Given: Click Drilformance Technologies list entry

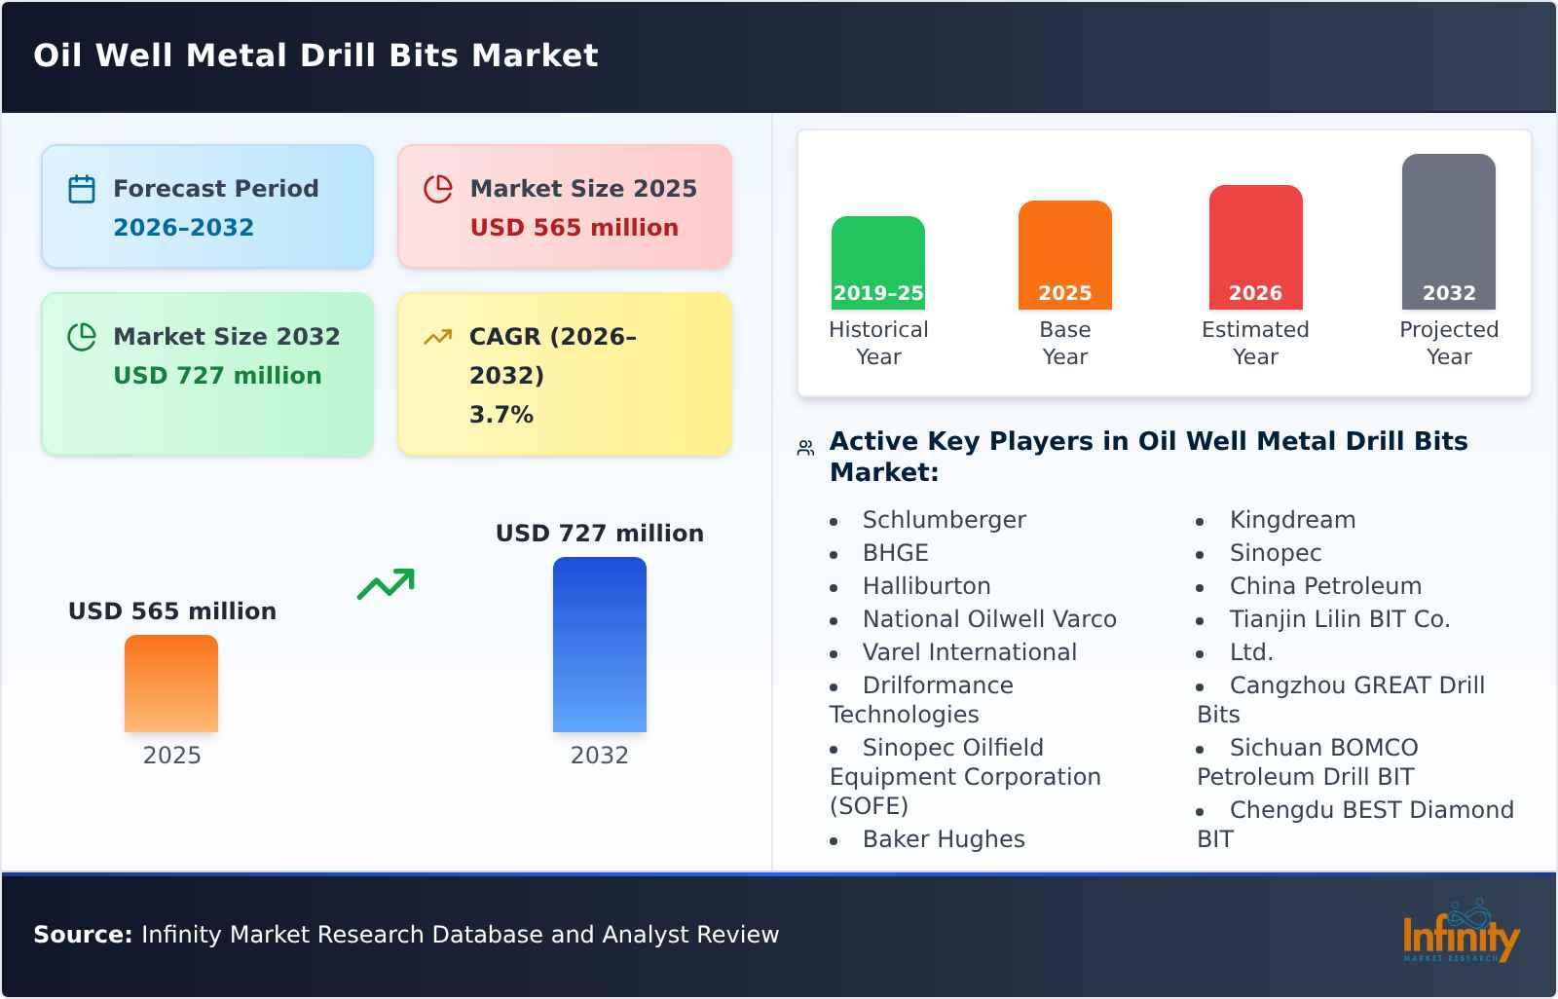Looking at the screenshot, I should [x=921, y=700].
